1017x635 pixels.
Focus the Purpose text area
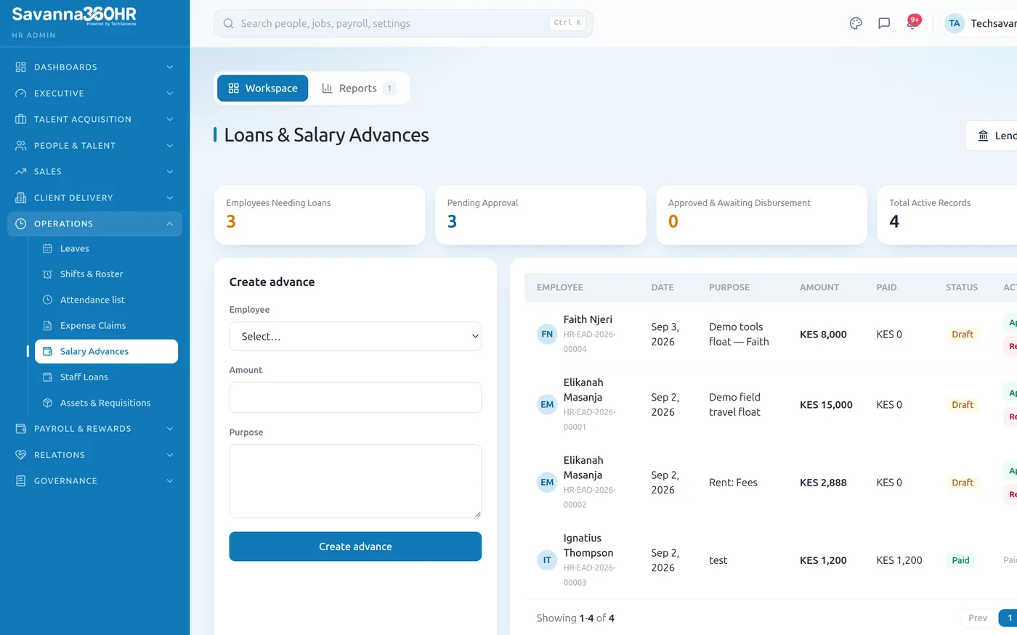coord(355,481)
